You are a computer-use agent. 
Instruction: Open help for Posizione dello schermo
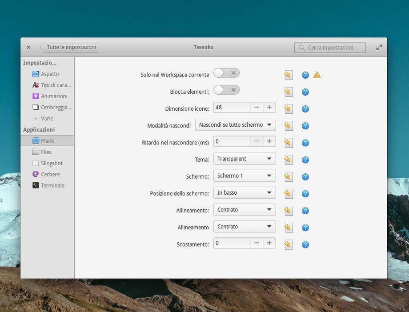[305, 194]
